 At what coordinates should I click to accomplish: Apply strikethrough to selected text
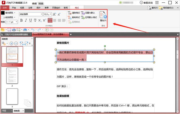coord(35,20)
